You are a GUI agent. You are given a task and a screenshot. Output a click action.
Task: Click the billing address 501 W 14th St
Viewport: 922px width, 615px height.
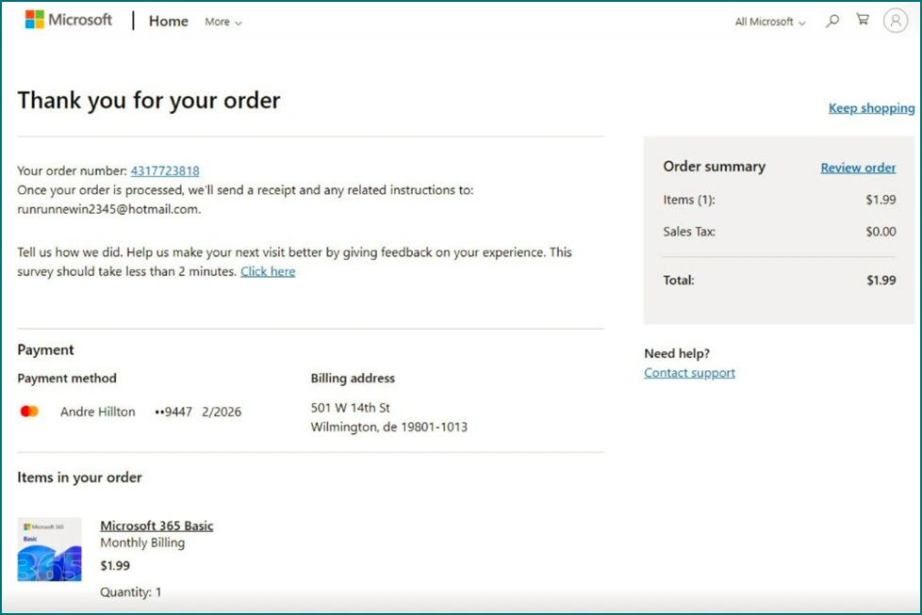point(351,408)
